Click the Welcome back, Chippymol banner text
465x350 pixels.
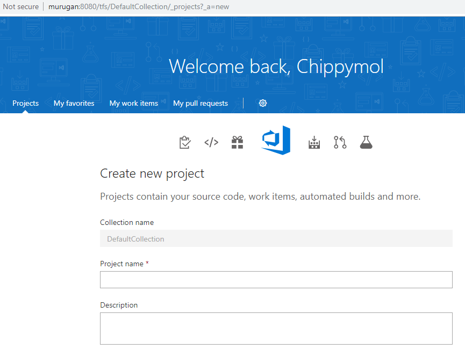(x=276, y=67)
